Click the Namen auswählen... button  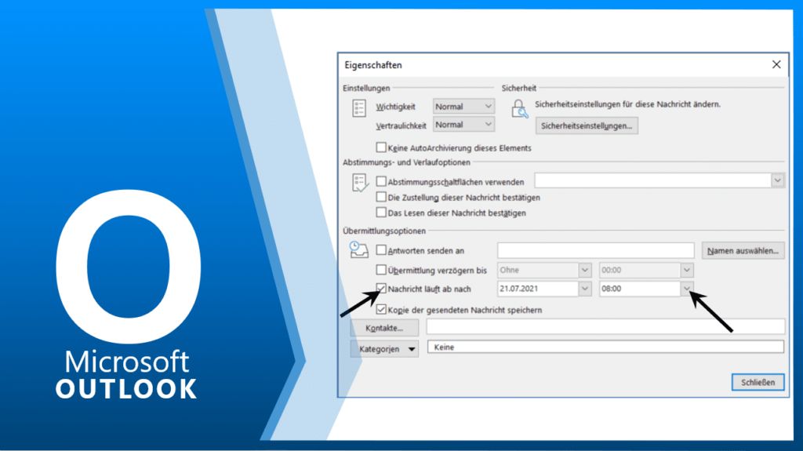pos(743,251)
